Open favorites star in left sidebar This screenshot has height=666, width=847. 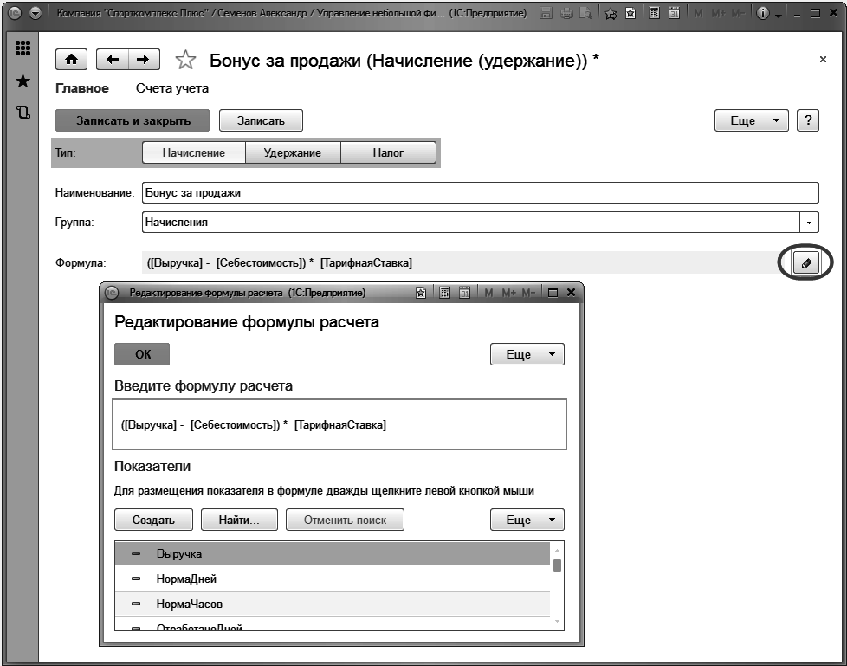pos(23,81)
